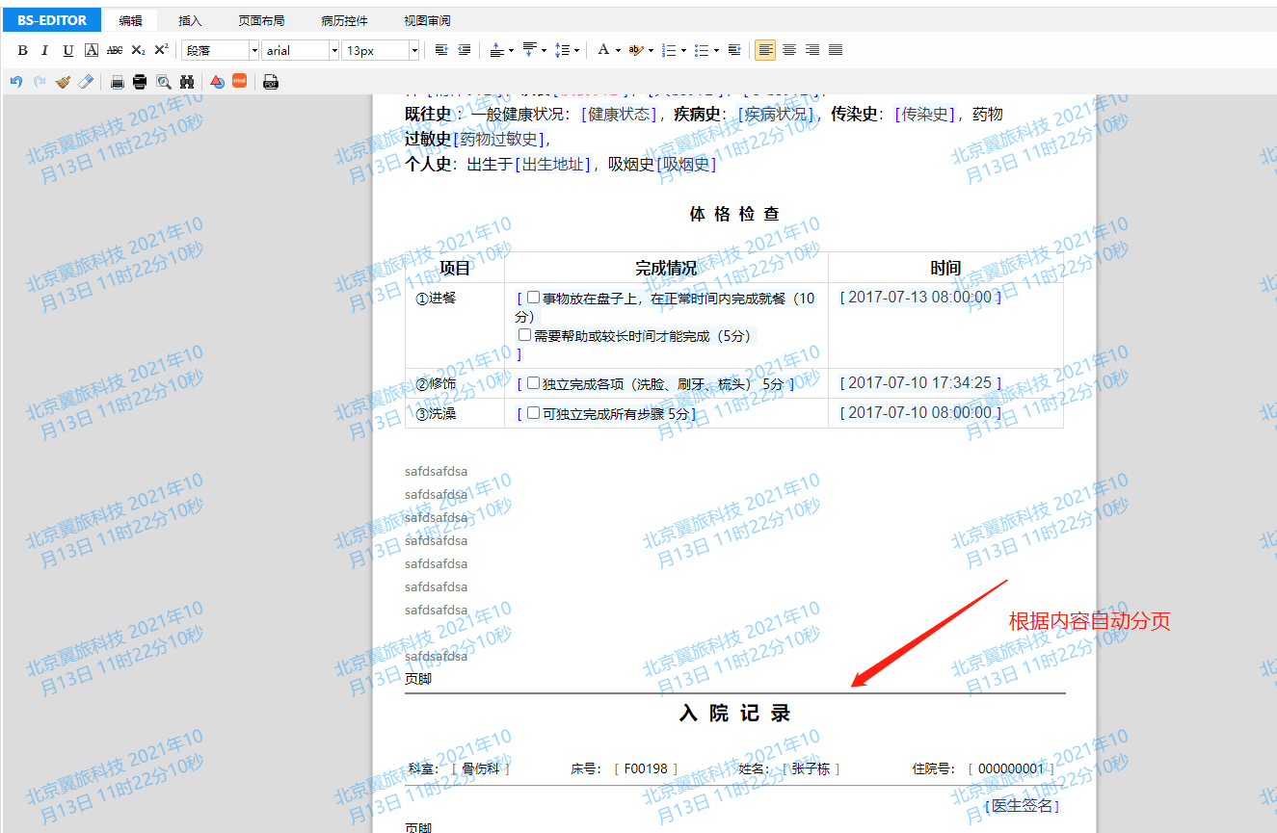
Task: Open the font color picker dropdown
Action: pos(618,49)
